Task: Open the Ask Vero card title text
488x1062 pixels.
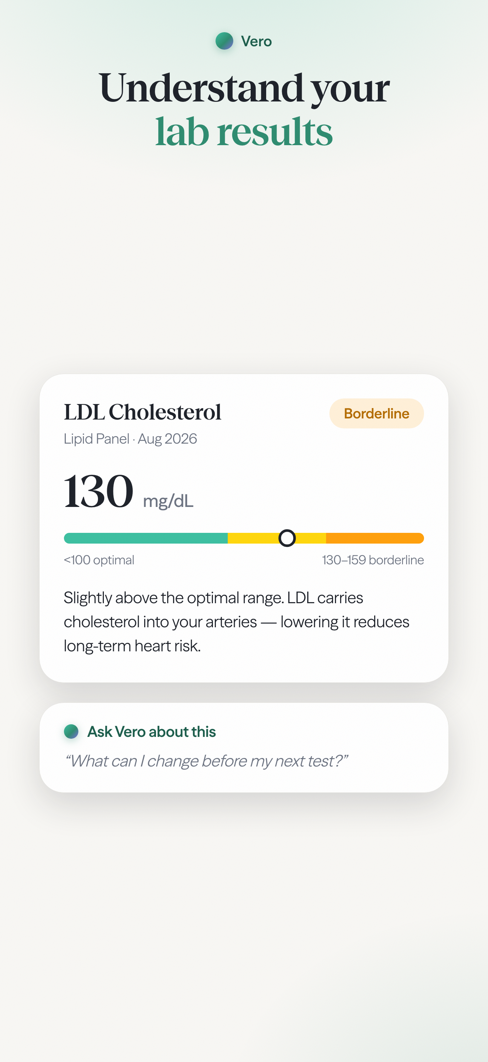Action: (152, 732)
